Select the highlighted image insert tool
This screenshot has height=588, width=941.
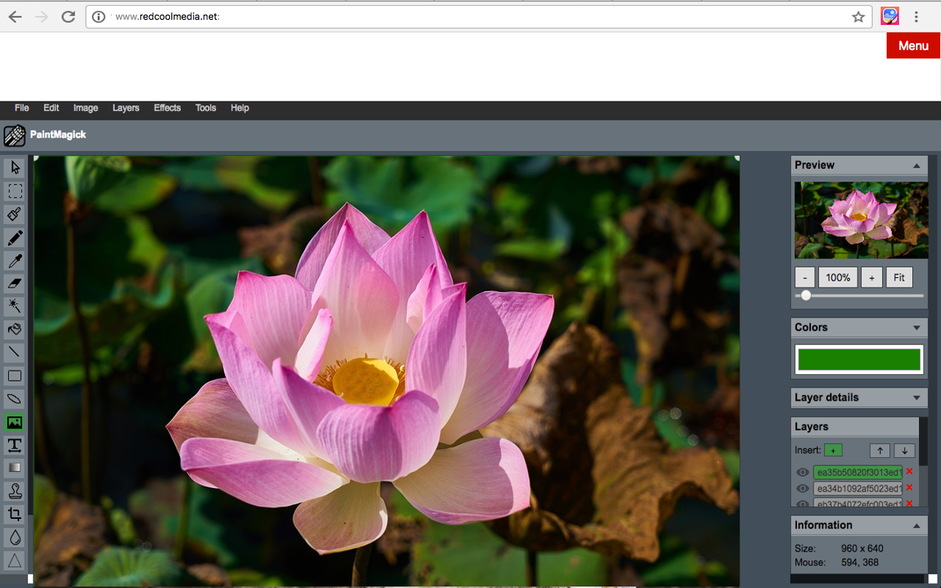pyautogui.click(x=15, y=422)
